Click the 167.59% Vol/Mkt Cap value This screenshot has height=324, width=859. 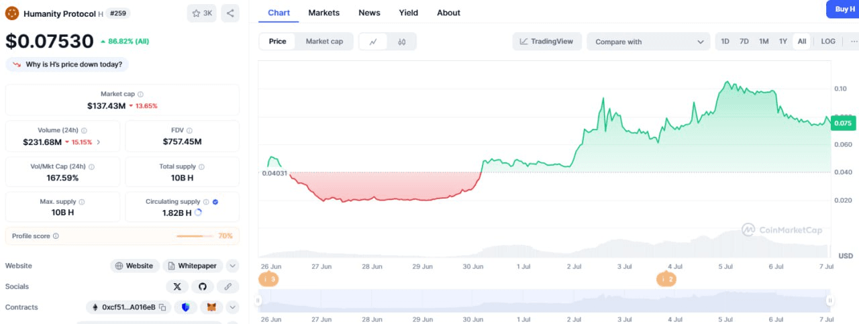pos(63,178)
